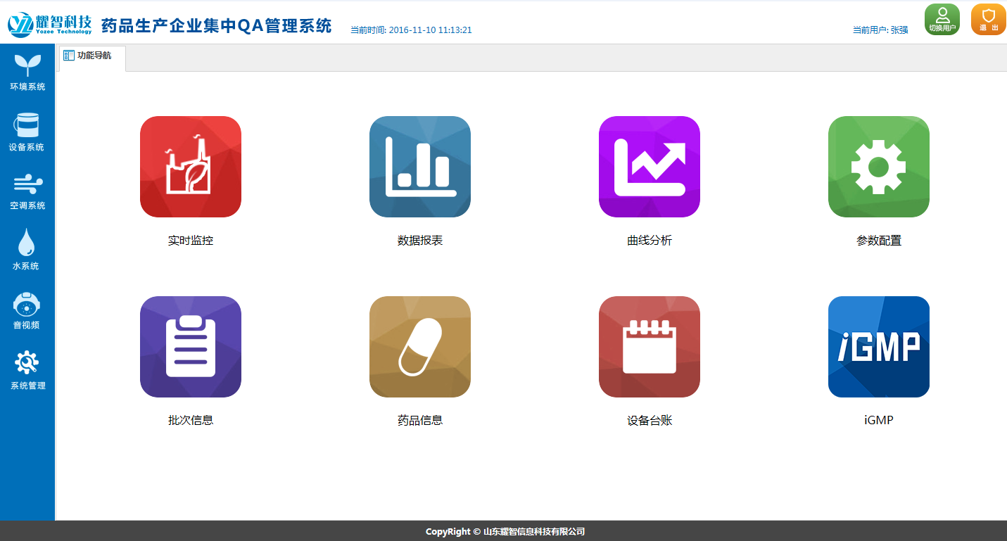Image resolution: width=1007 pixels, height=541 pixels.
Task: Select 设备系统 in the sidebar
Action: click(27, 132)
